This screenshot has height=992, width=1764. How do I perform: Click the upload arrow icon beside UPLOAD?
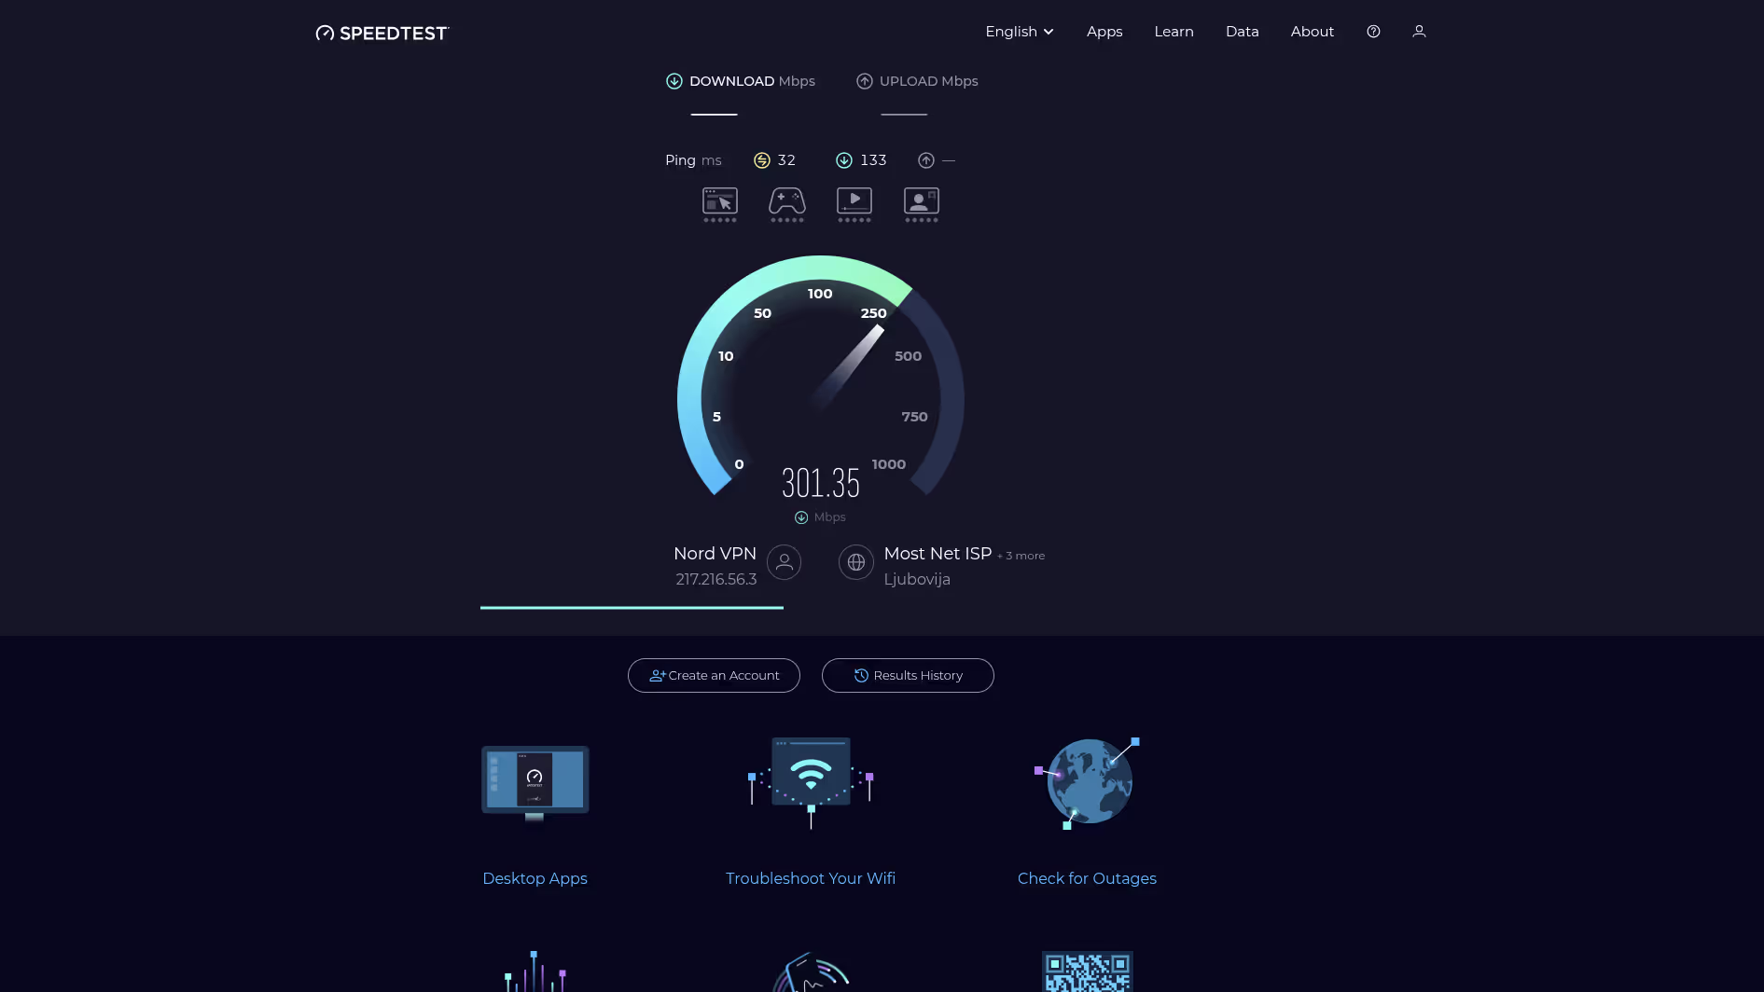(x=865, y=81)
